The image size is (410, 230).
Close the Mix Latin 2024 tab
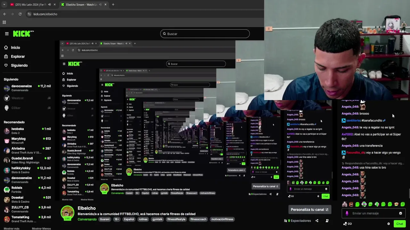click(x=55, y=4)
